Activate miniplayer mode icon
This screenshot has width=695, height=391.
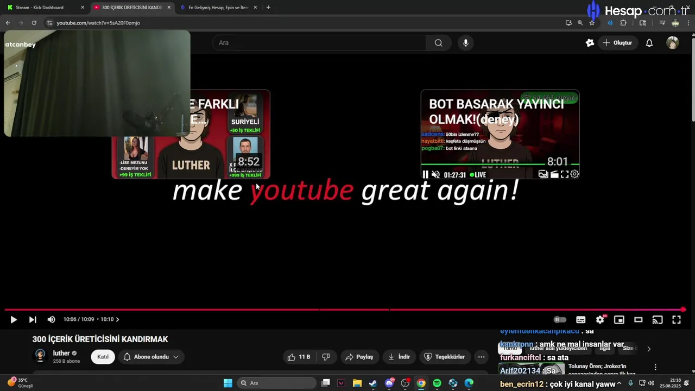point(619,320)
